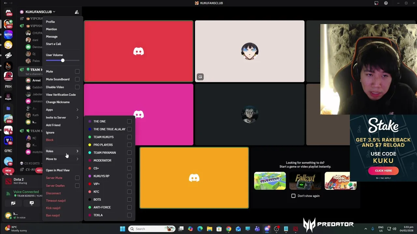Screen dimensions: 417x234
Task: Click the Bobble League activity thumbnail
Action: click(x=340, y=181)
